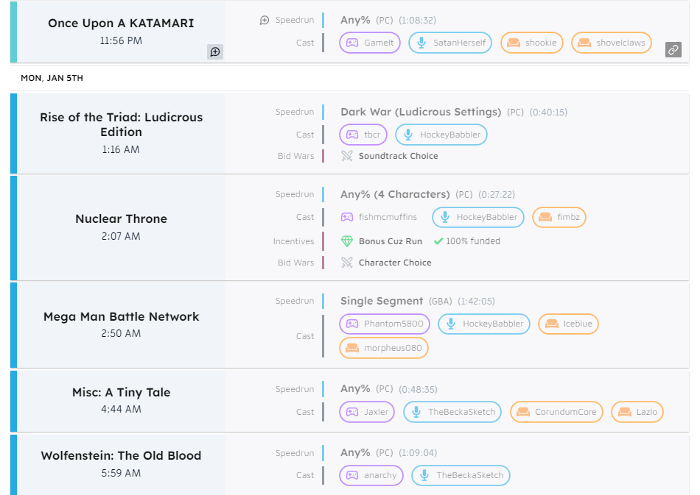Click the green diamond incentive icon
The width and height of the screenshot is (700, 495).
coord(347,241)
